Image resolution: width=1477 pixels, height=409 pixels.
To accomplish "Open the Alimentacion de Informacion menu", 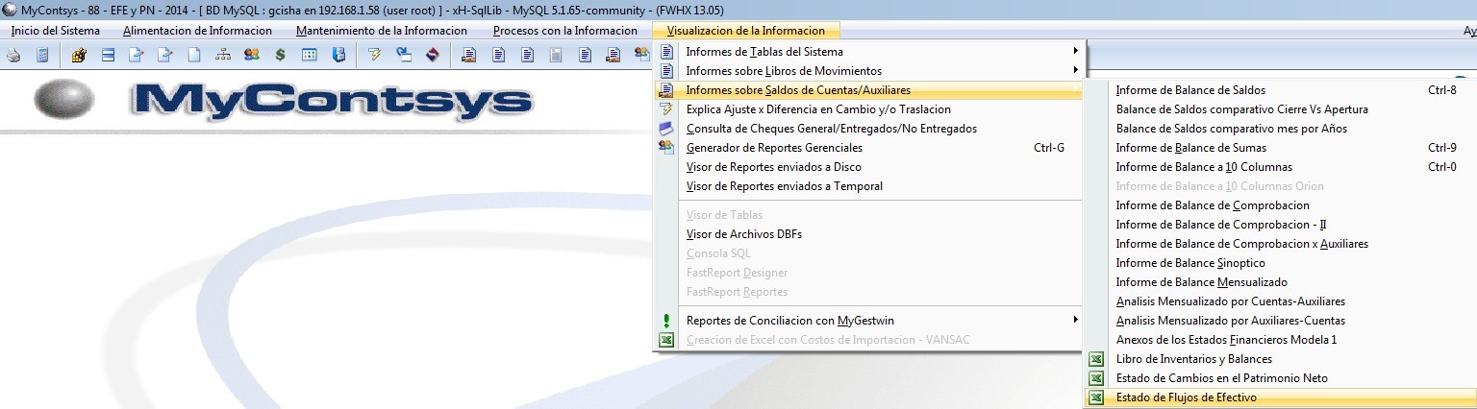I will coord(197,31).
